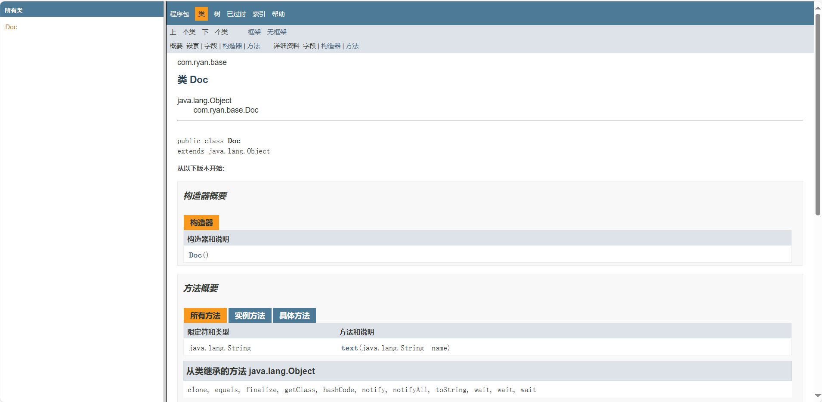Click the notifyAll inherited method text
Image resolution: width=822 pixels, height=402 pixels.
[x=410, y=390]
